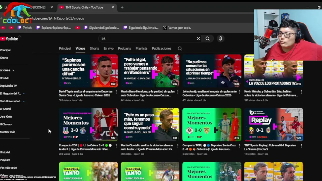
Task: Open the Twitch bookmark
Action: pyautogui.click(x=25, y=28)
